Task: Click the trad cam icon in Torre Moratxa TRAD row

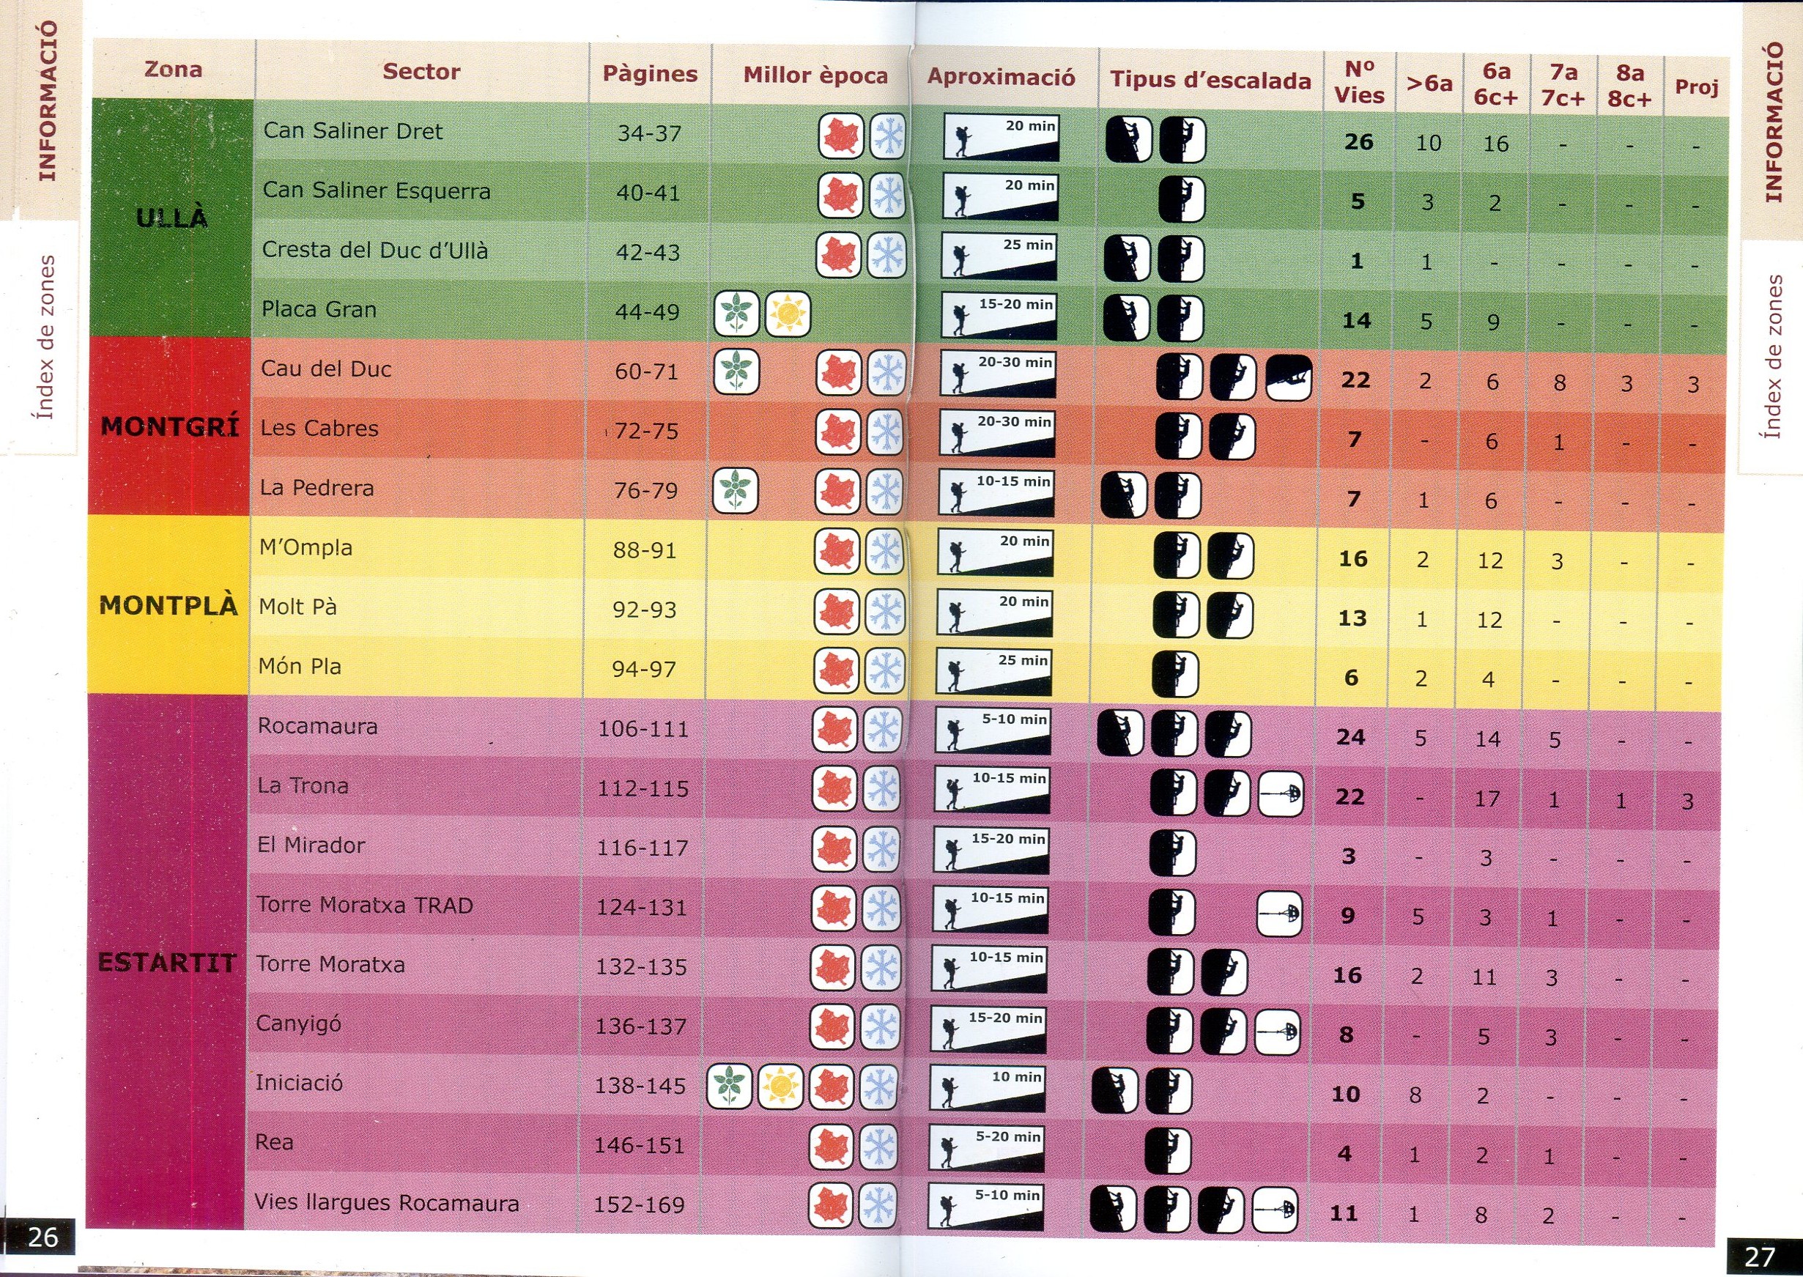Action: point(1279,914)
